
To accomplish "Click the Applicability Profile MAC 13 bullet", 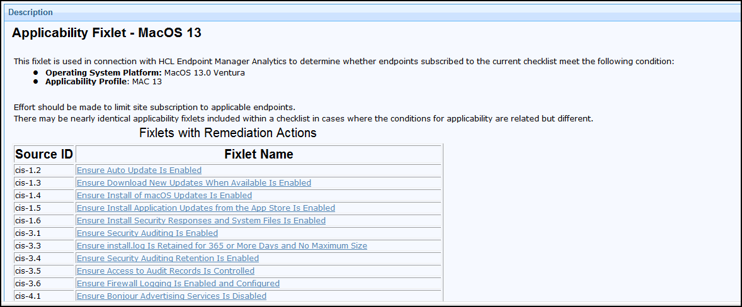I will (104, 81).
